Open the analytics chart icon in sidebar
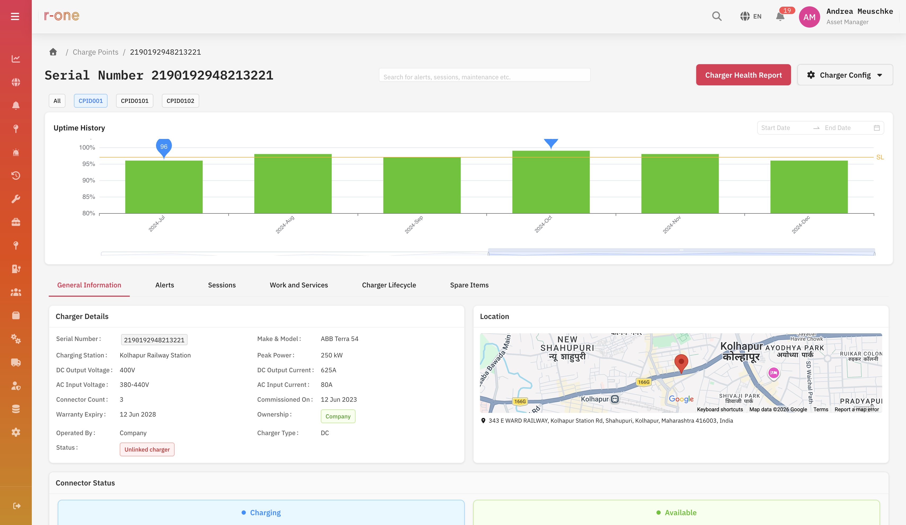906x525 pixels. coord(16,59)
